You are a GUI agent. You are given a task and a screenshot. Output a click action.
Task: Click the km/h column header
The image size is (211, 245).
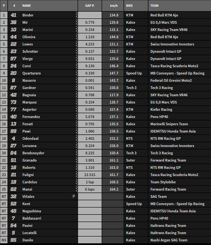[x=114, y=6]
